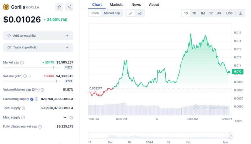Toggle chart to Price view

click(x=95, y=13)
